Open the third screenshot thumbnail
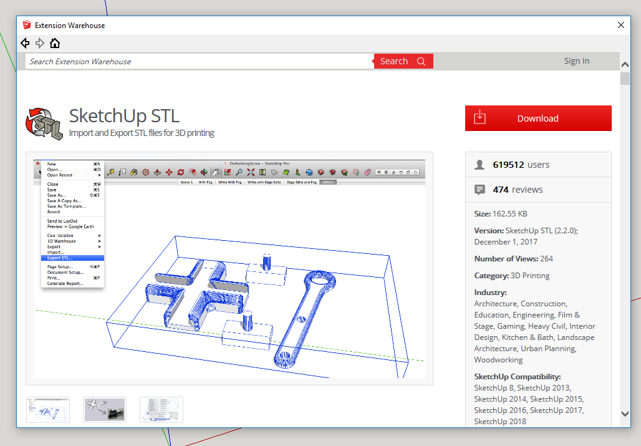The height and width of the screenshot is (446, 641). (x=161, y=409)
